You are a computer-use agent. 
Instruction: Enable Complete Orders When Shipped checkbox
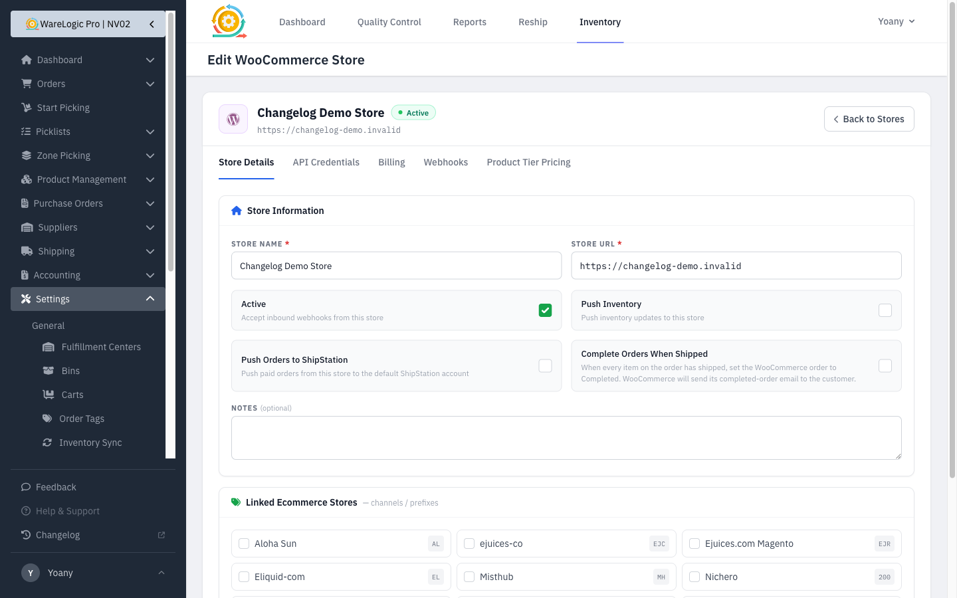pyautogui.click(x=885, y=366)
